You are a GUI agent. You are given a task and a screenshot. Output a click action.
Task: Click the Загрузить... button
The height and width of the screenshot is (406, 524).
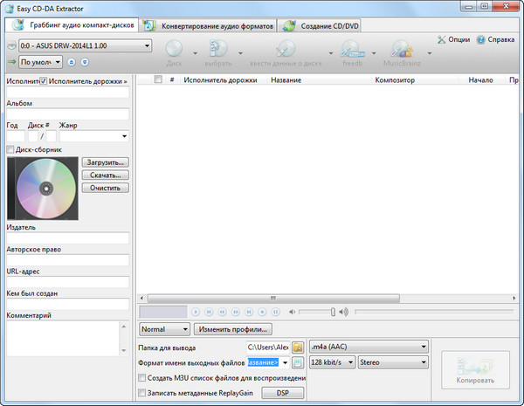pyautogui.click(x=105, y=162)
